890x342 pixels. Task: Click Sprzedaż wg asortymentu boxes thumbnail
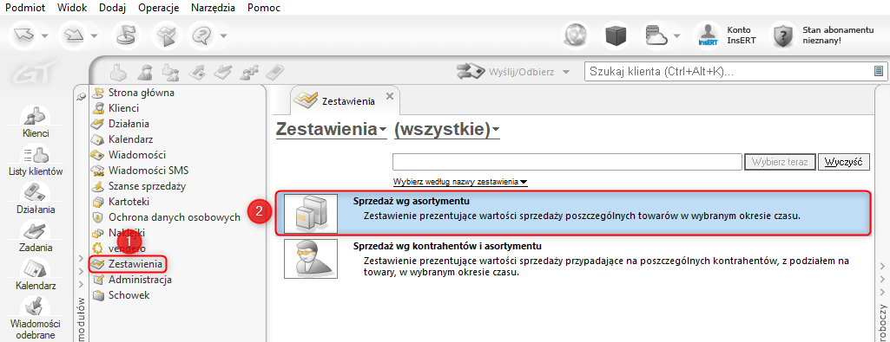[x=311, y=214]
